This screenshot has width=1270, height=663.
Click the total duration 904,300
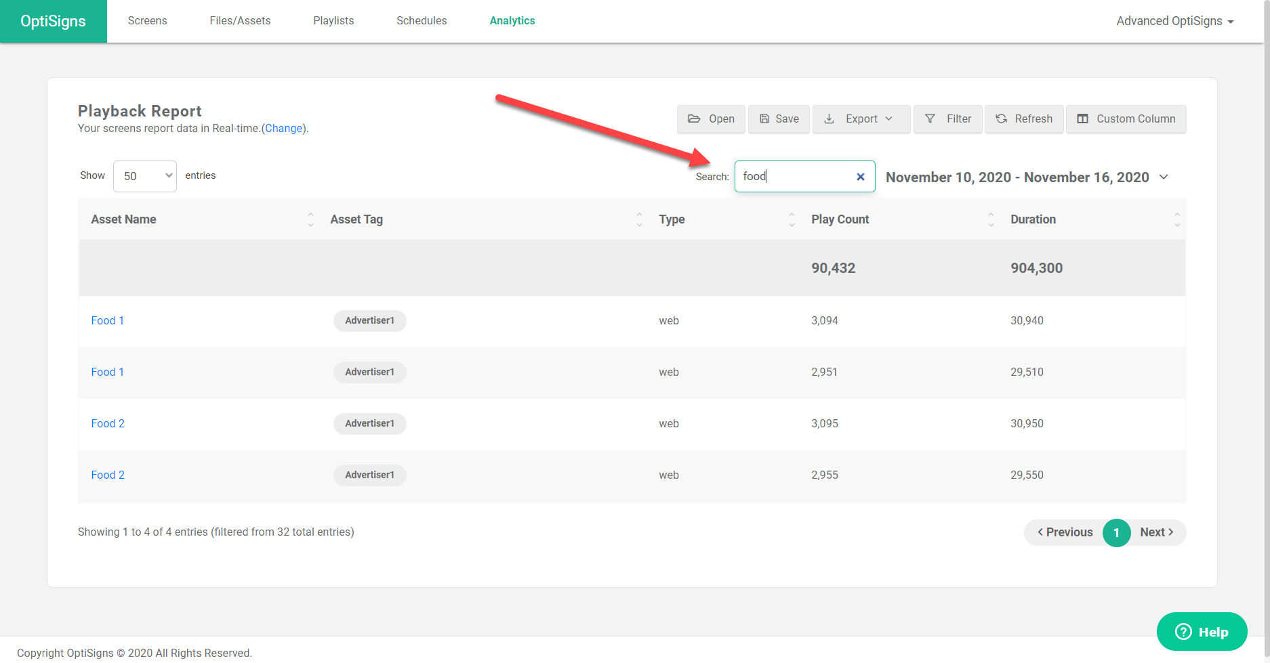[1036, 268]
